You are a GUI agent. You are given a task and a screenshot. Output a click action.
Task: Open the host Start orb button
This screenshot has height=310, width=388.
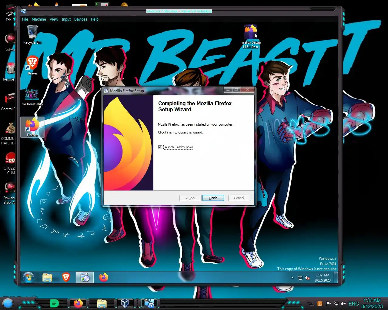8,303
